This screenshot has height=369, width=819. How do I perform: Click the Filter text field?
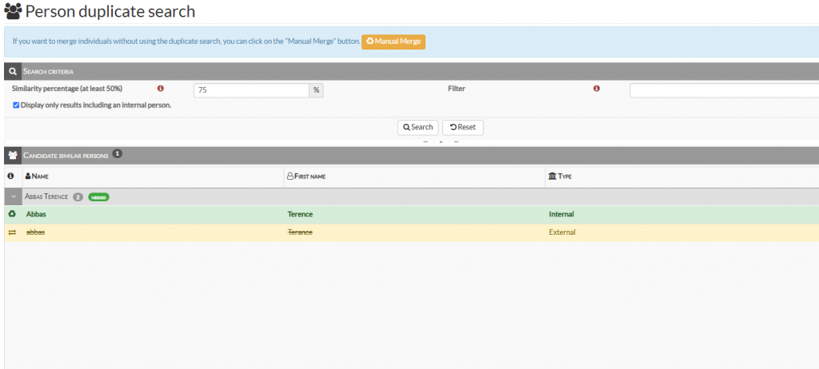[x=723, y=90]
